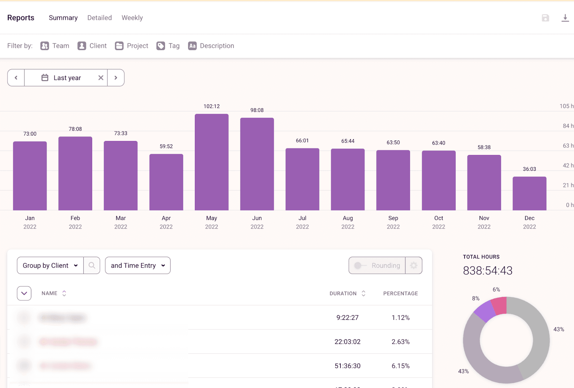
Task: Click the total hours 838:54:43 value
Action: 488,270
